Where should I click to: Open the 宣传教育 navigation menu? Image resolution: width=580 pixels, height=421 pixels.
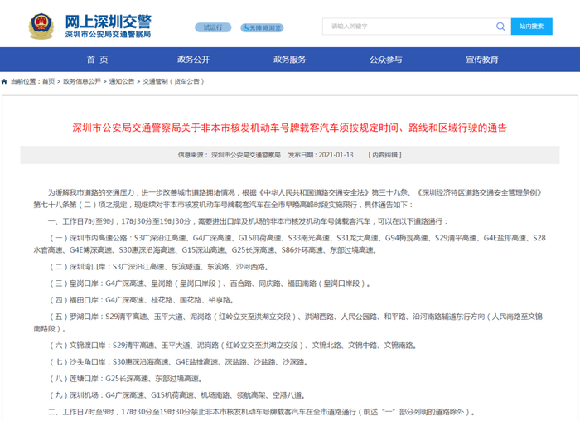coord(482,60)
